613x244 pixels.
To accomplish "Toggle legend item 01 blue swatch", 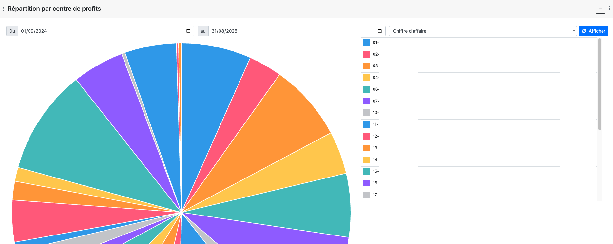I will pyautogui.click(x=366, y=43).
